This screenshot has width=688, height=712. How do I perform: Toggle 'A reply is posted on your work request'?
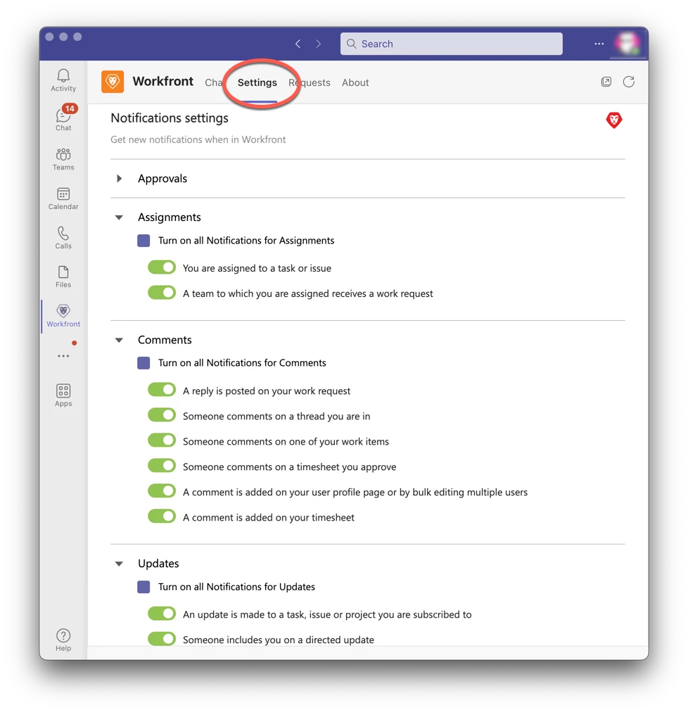(x=162, y=390)
